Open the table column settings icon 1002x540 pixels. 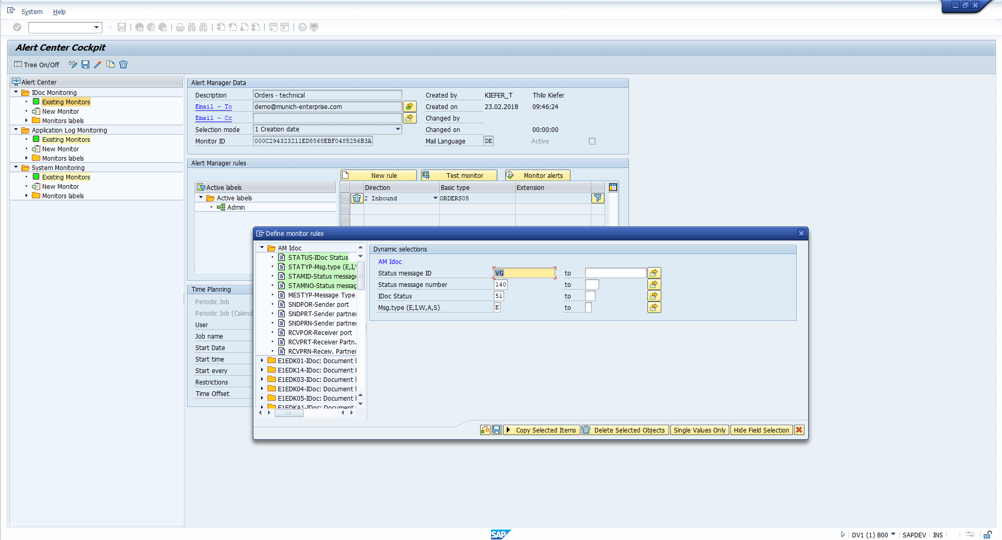[x=613, y=187]
